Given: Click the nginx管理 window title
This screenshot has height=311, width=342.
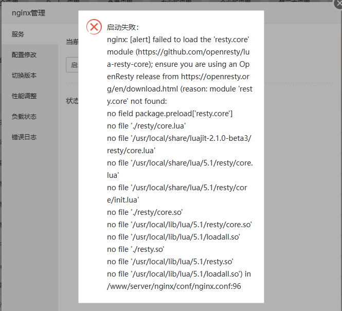Looking at the screenshot, I should [29, 13].
